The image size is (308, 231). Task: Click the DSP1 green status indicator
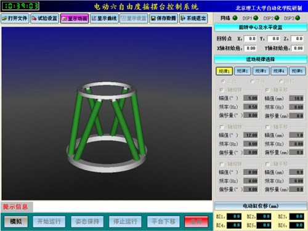click(256, 18)
